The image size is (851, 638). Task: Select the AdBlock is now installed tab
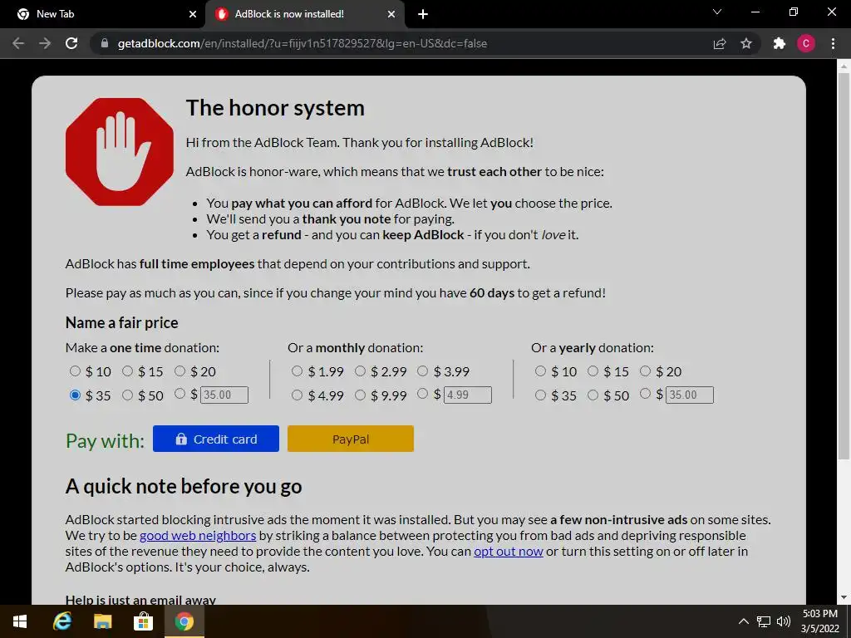304,14
